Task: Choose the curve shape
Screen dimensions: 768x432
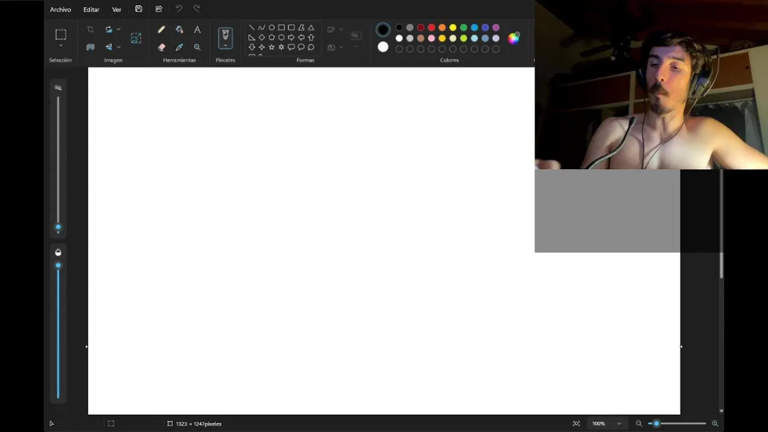Action: pyautogui.click(x=262, y=28)
